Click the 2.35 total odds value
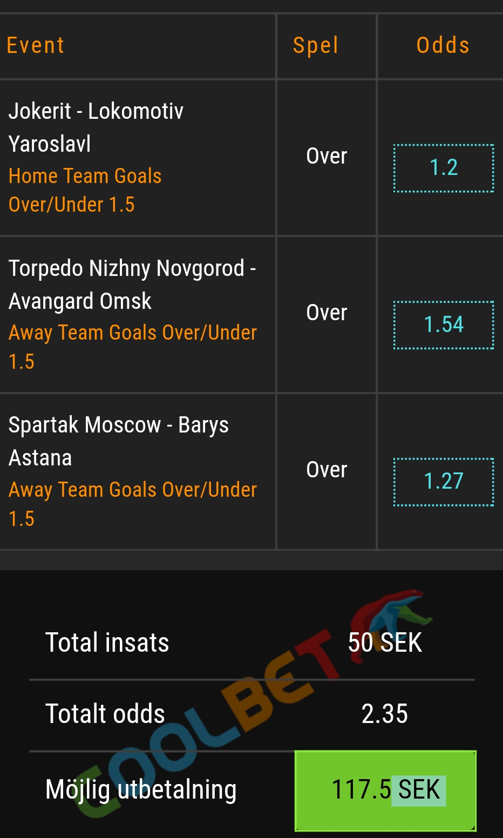 [x=385, y=714]
